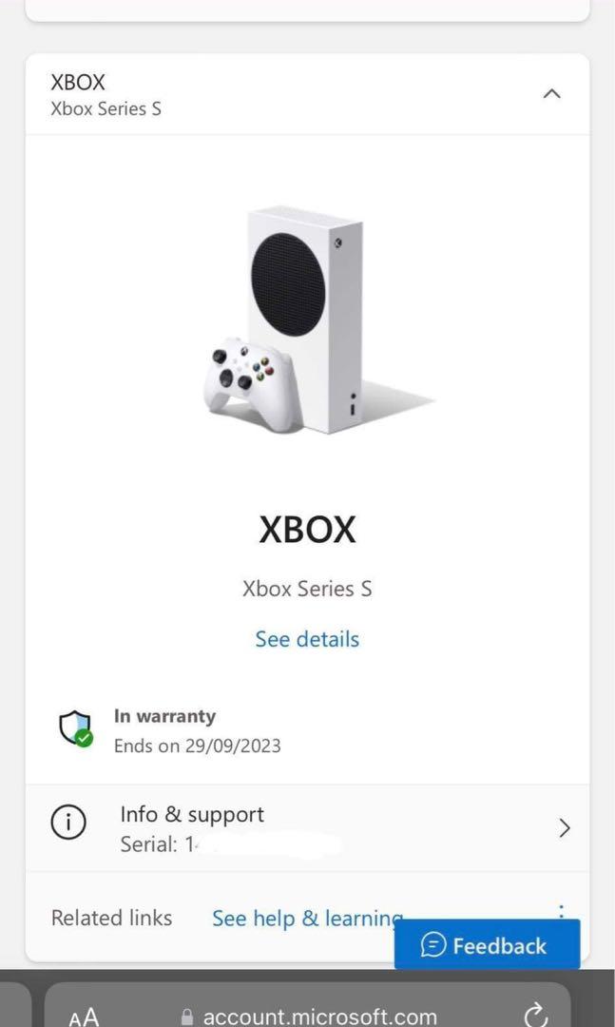Collapse the Xbox Series S device card
This screenshot has width=615, height=1027.
coord(551,93)
